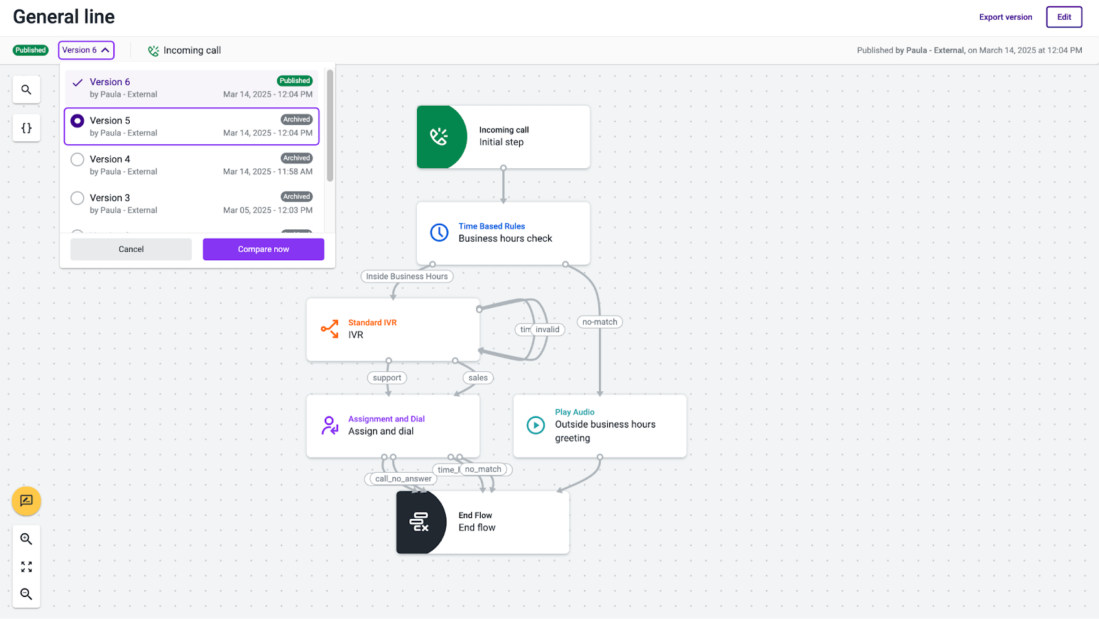
Task: Click the General line title
Action: click(x=64, y=17)
